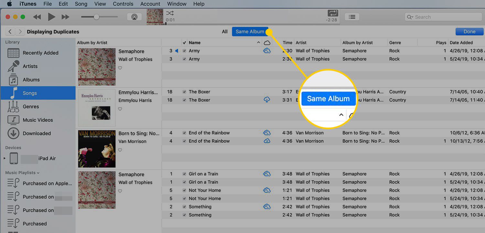Click the speaker icon on playing Army row
The image size is (485, 233).
click(x=177, y=51)
